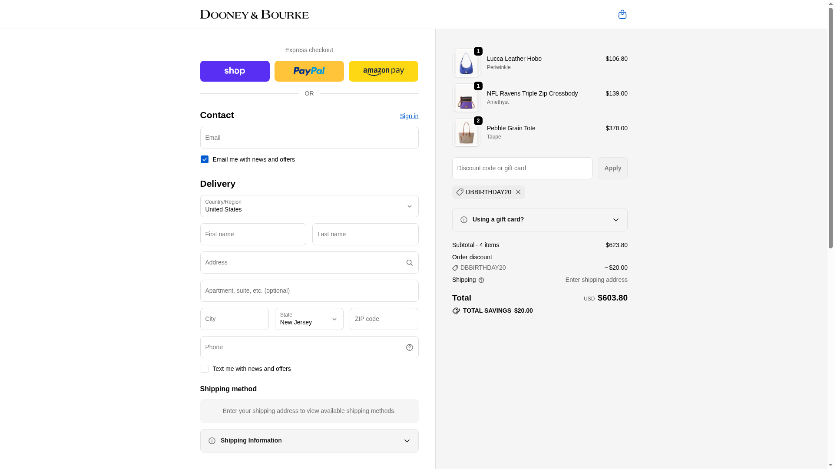Click the Apply discount button
The image size is (834, 469).
[x=612, y=168]
